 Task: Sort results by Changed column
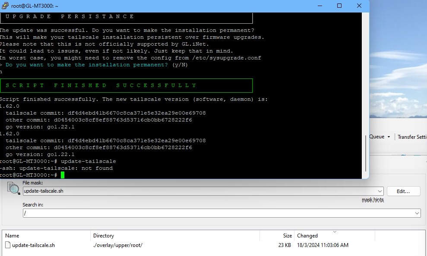[x=335, y=236]
